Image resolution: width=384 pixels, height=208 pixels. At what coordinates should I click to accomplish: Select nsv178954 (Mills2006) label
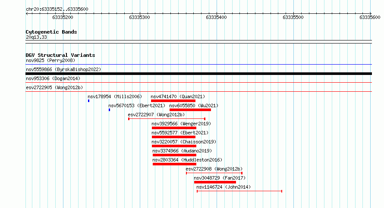115,96
